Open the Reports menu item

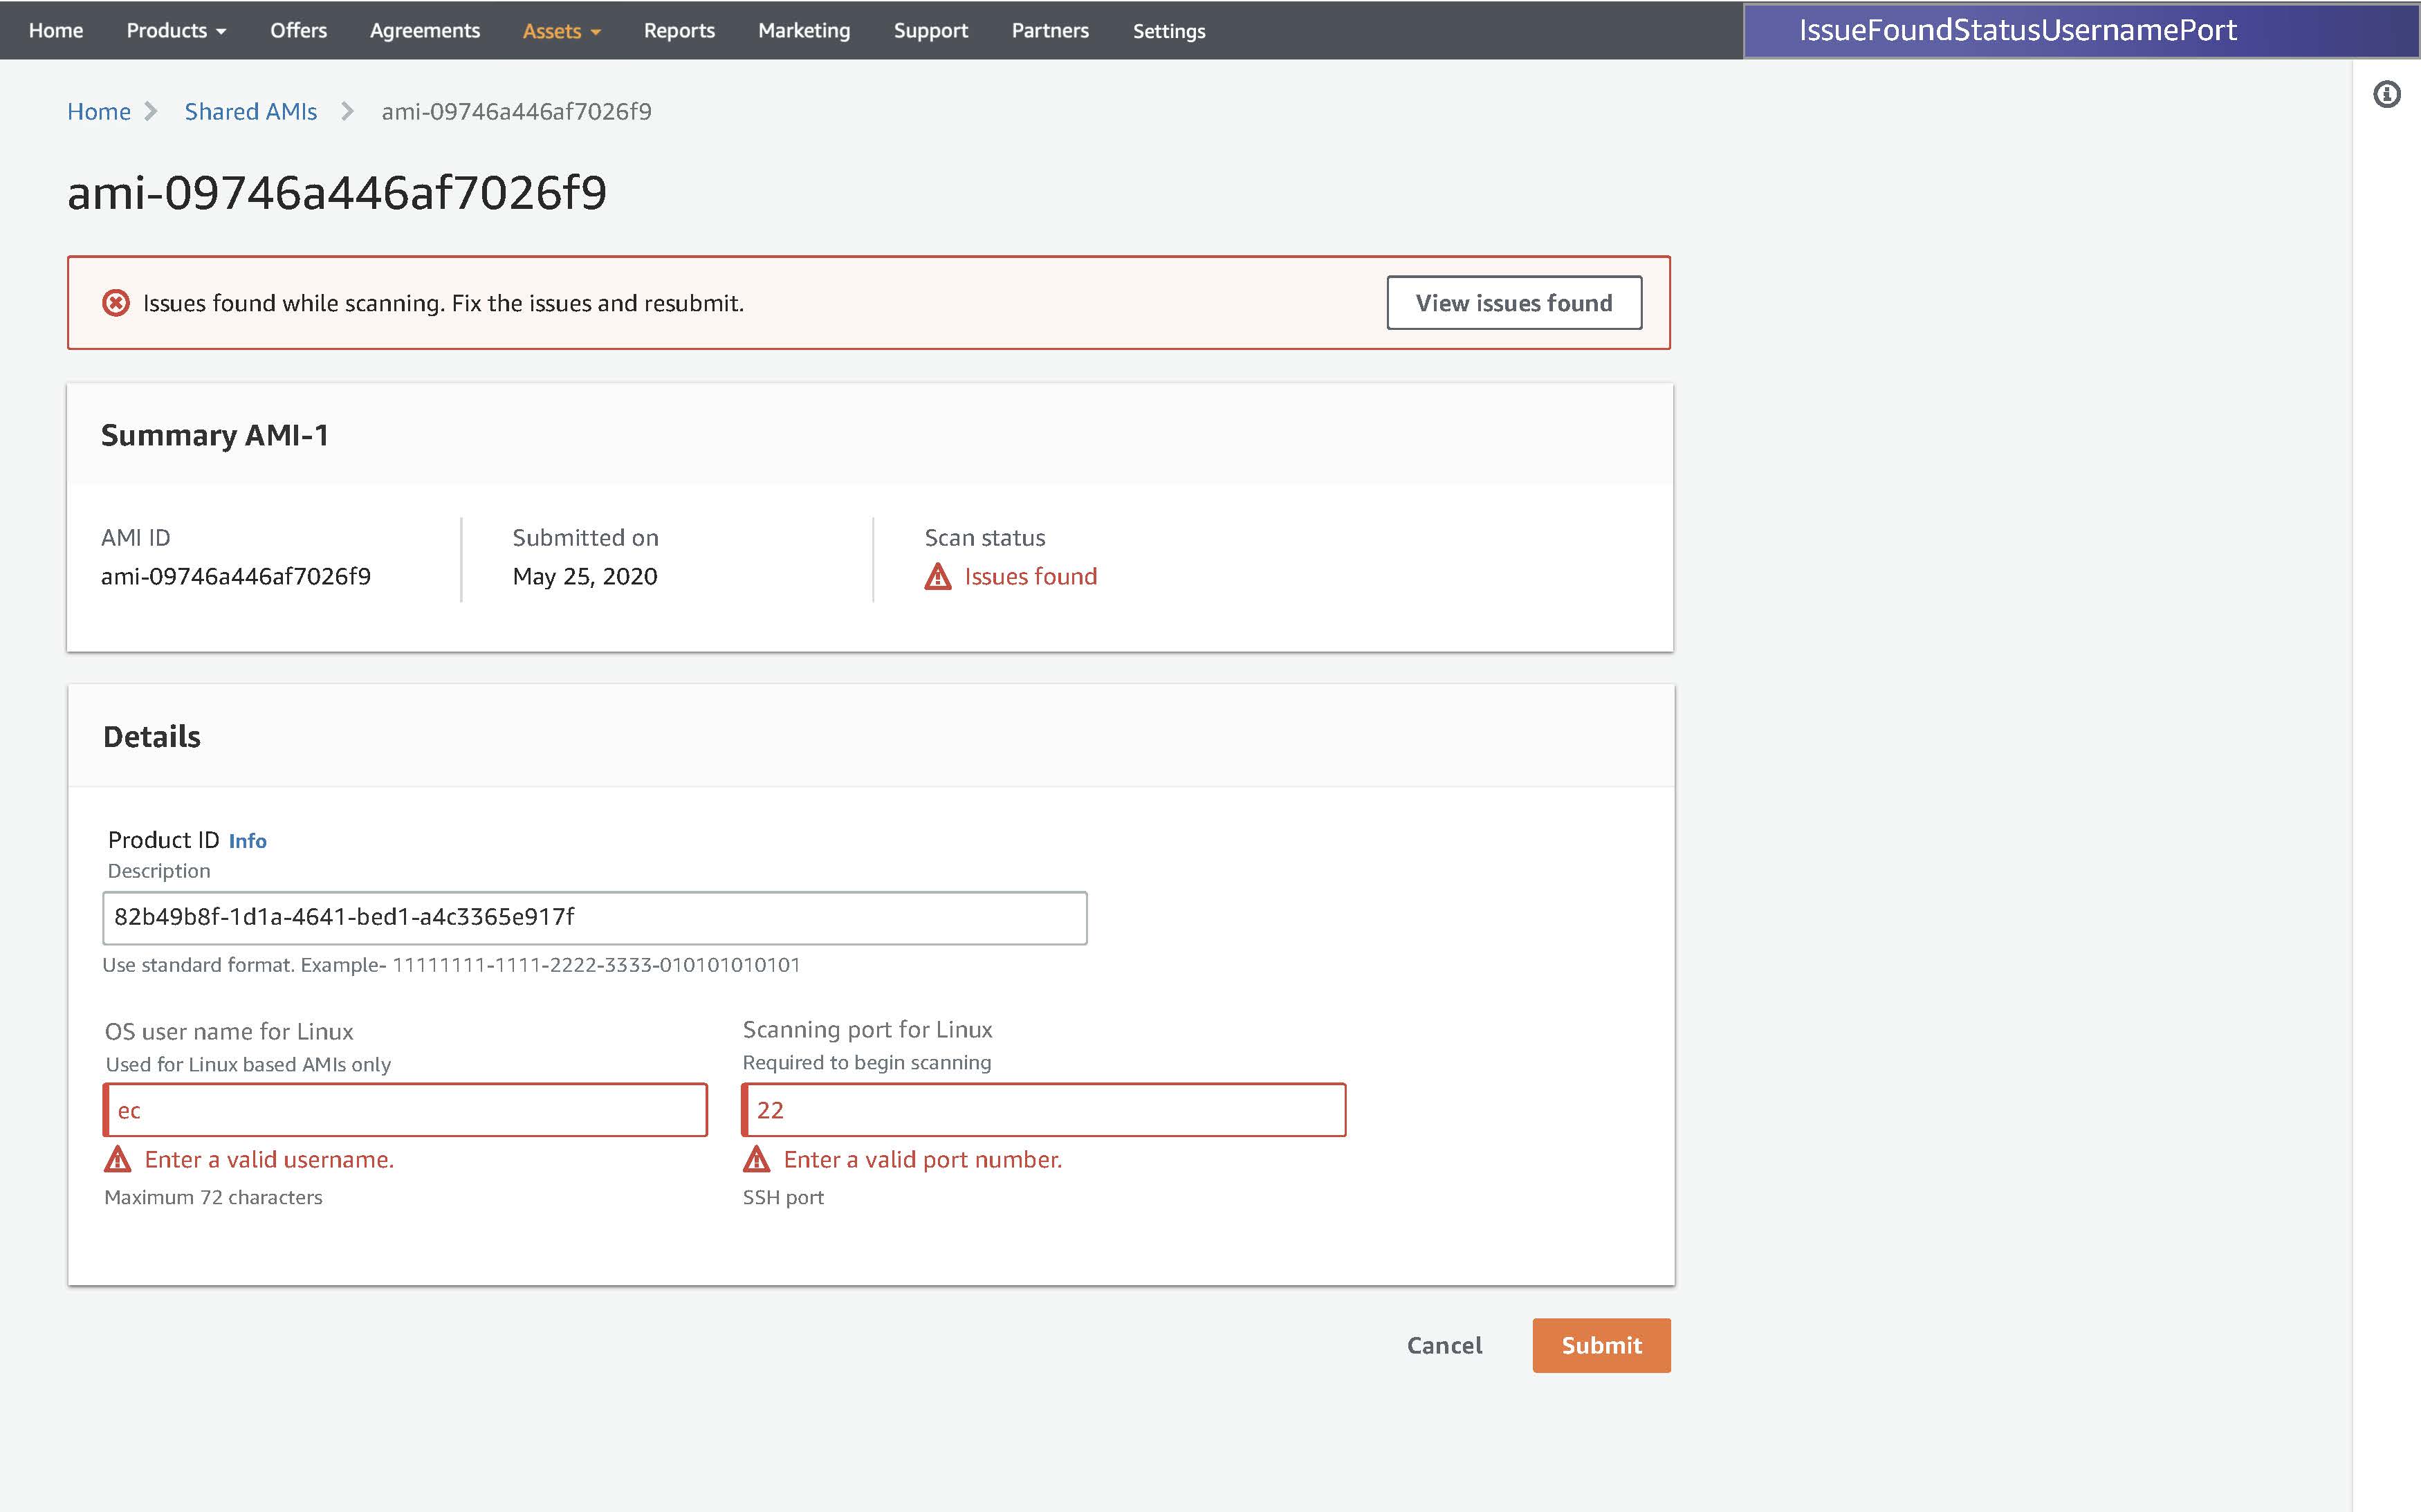click(x=679, y=31)
